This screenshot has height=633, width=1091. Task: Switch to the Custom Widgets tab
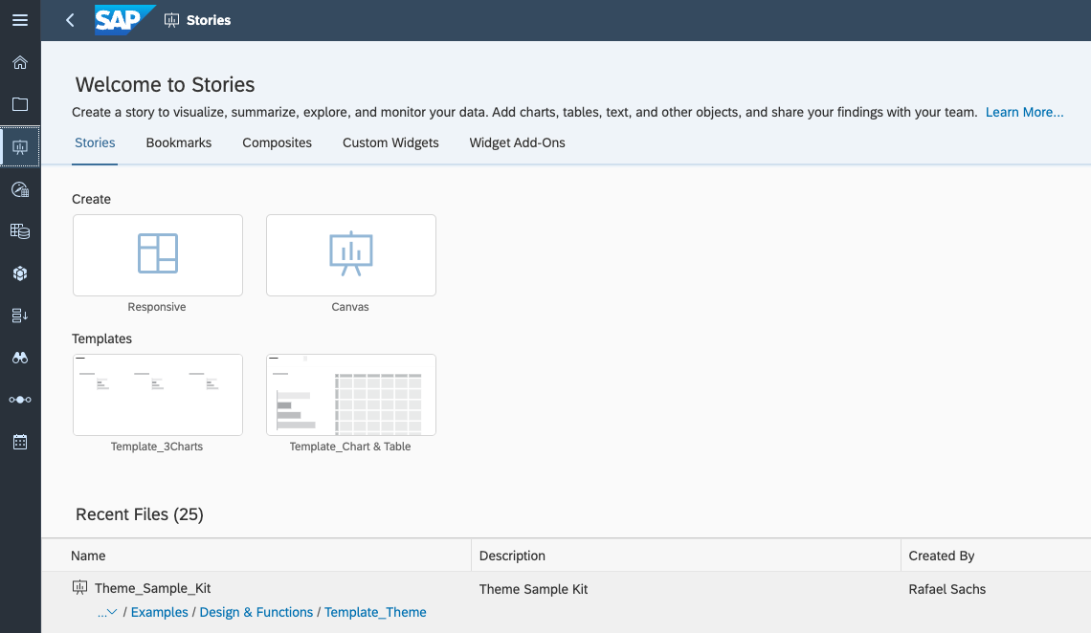tap(390, 142)
